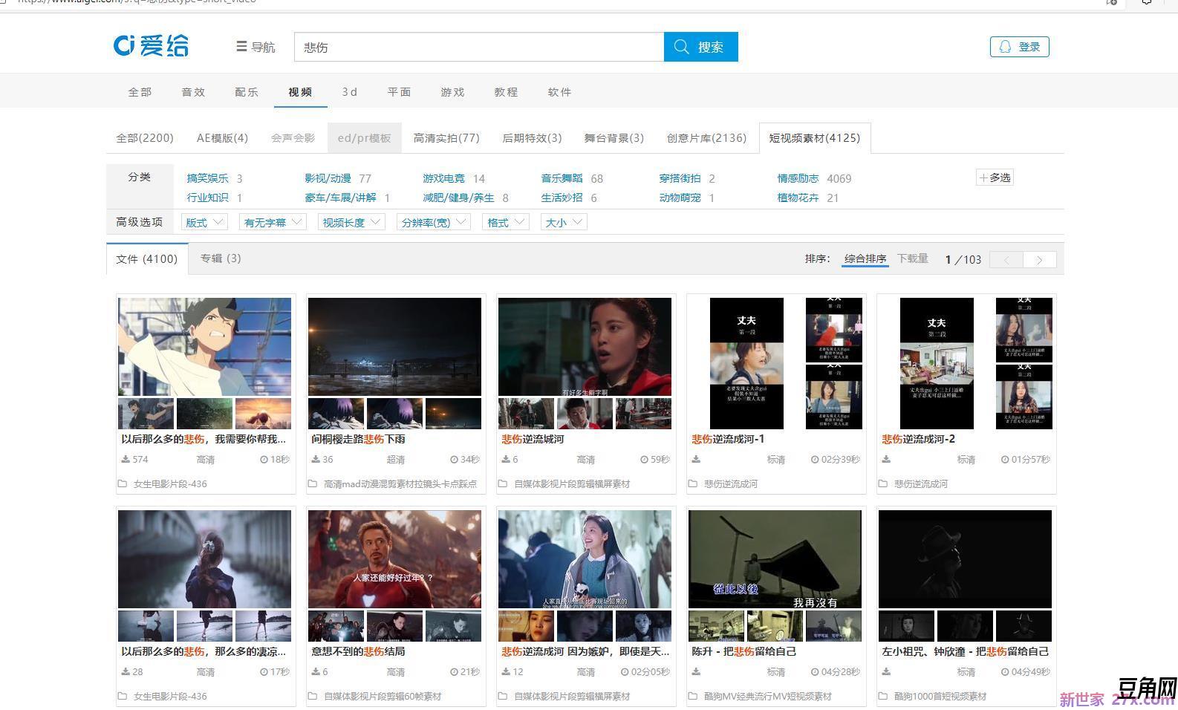Click the 登录 login button

[x=1019, y=47]
